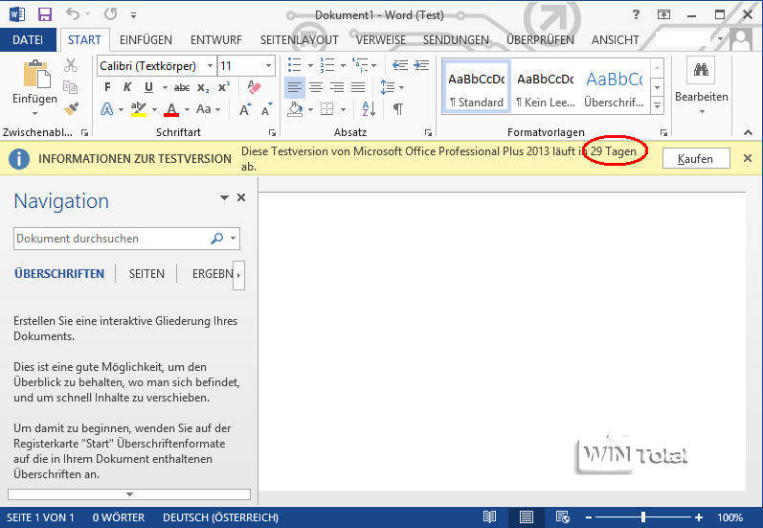Image resolution: width=763 pixels, height=528 pixels.
Task: Toggle underline formatting (U)
Action: (149, 87)
